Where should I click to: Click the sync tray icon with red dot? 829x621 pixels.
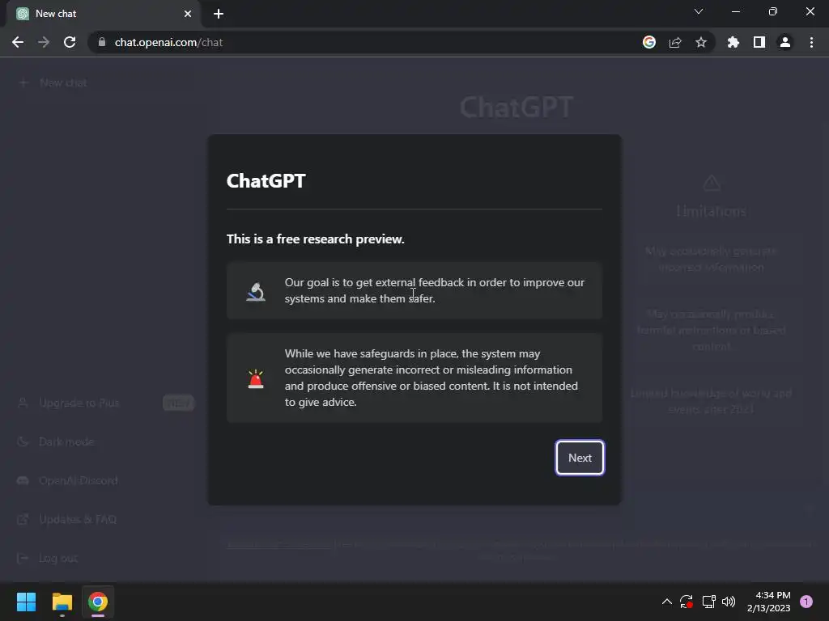pyautogui.click(x=687, y=602)
